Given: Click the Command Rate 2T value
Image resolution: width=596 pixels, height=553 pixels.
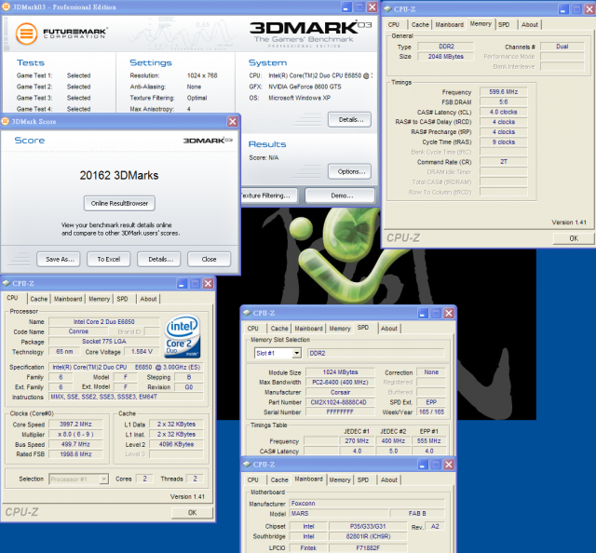Looking at the screenshot, I should point(503,162).
